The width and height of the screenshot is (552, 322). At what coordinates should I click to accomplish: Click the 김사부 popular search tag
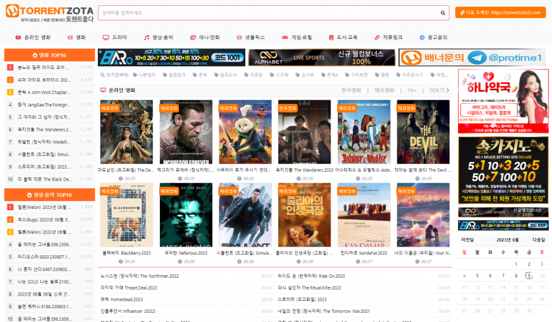(305, 75)
